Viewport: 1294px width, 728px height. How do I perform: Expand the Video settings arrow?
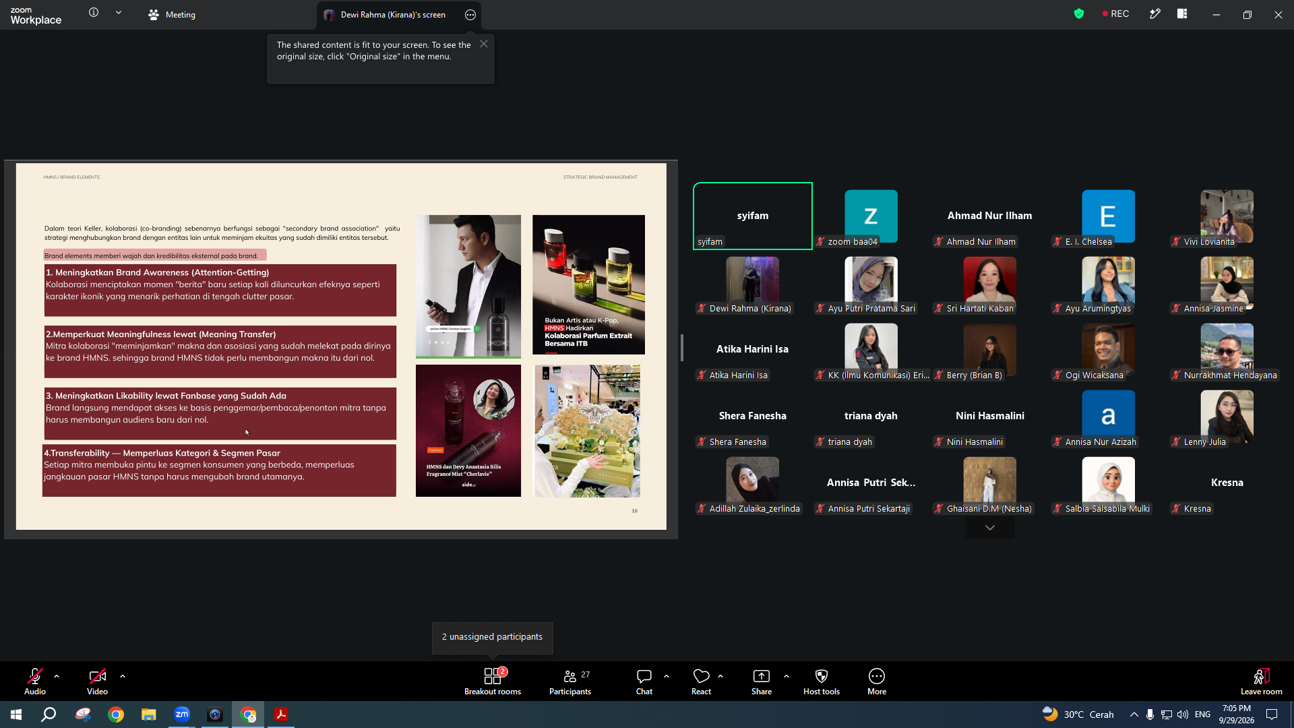tap(123, 675)
